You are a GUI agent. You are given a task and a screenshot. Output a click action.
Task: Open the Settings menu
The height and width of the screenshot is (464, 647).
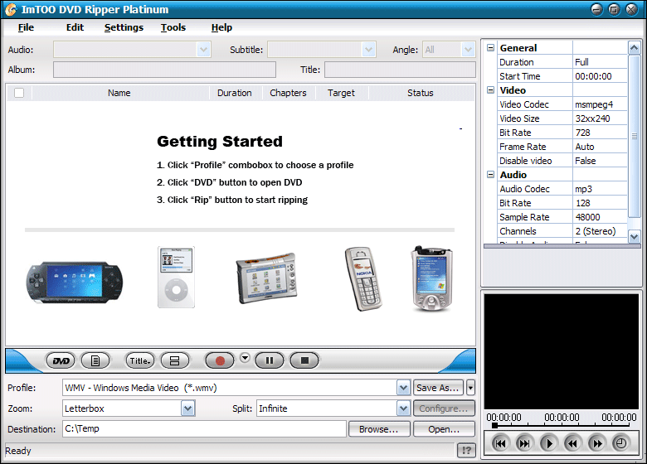124,27
